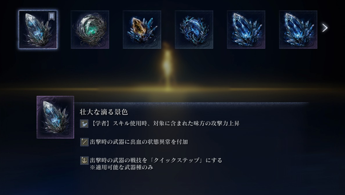
Task: Toggle bookmark flag on first relic
Action: 51,16
